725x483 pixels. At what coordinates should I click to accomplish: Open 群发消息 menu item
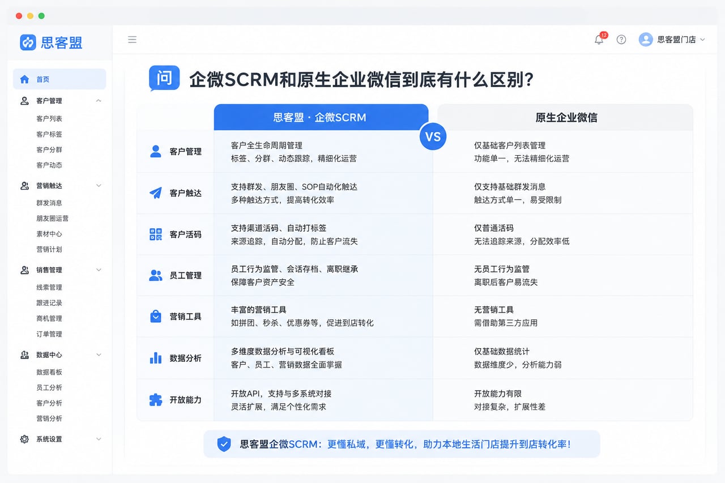[x=49, y=203]
